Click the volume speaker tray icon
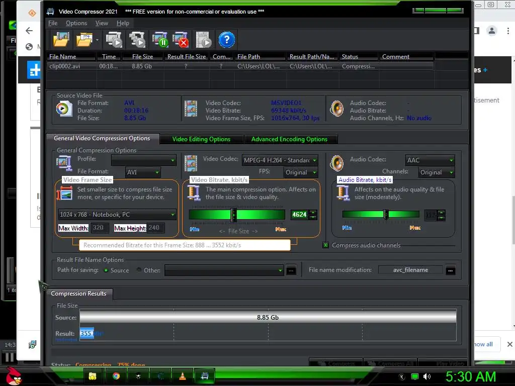Image resolution: width=515 pixels, height=386 pixels. 427,376
